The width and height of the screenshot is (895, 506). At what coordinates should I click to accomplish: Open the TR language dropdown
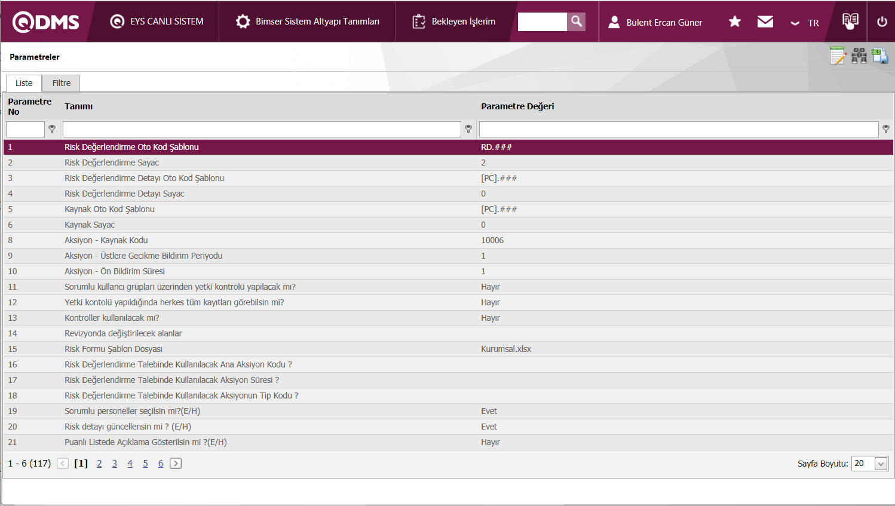click(805, 23)
